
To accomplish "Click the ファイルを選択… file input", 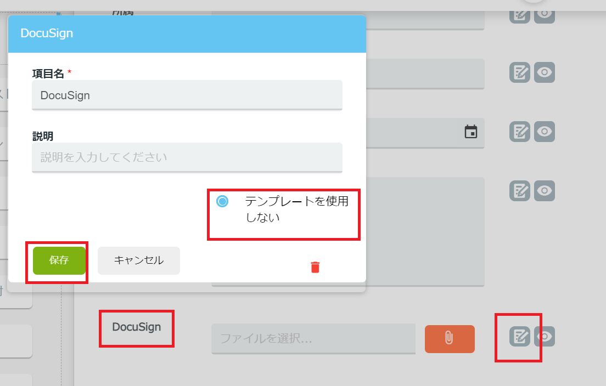I will (313, 338).
